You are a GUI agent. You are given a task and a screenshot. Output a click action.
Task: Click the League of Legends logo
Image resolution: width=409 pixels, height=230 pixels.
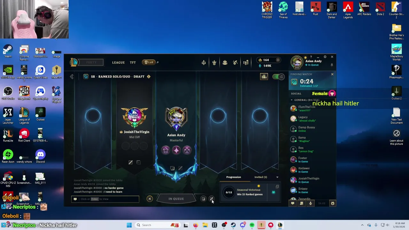click(74, 62)
